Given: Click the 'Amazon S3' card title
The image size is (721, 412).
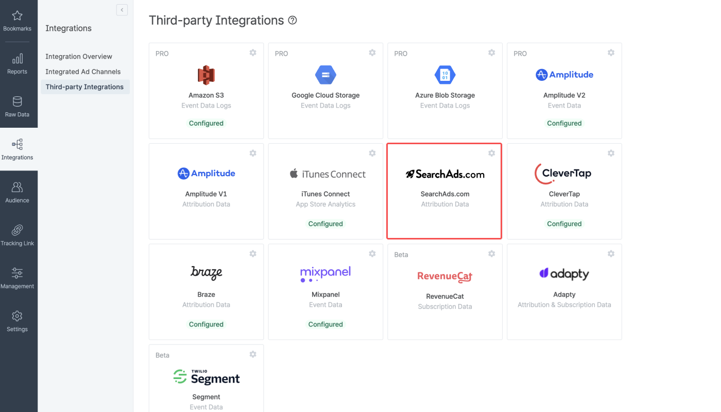Looking at the screenshot, I should pyautogui.click(x=206, y=95).
